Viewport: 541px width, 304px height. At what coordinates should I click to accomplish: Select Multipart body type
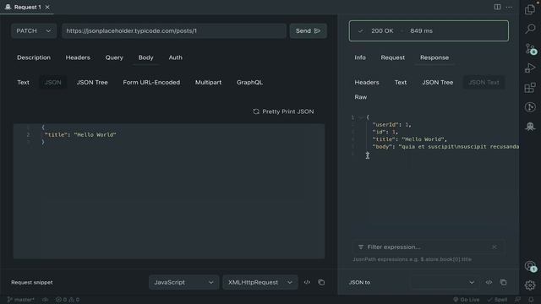point(209,83)
